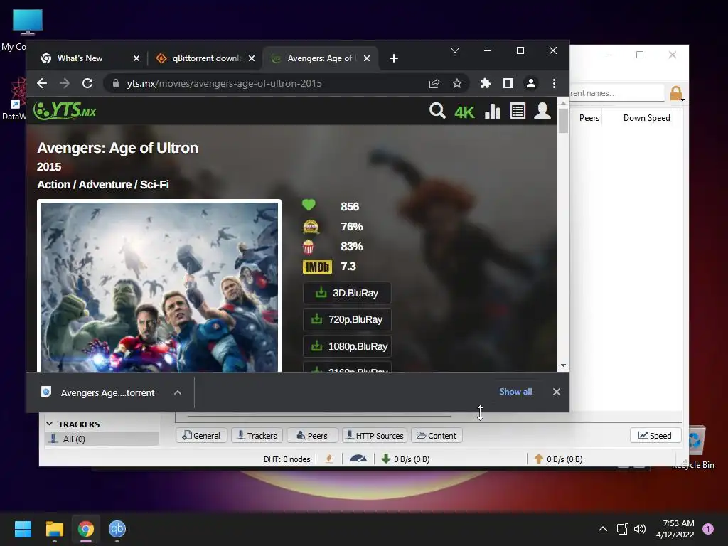The height and width of the screenshot is (546, 728).
Task: Download the 1080p.BluRay torrent
Action: click(347, 346)
